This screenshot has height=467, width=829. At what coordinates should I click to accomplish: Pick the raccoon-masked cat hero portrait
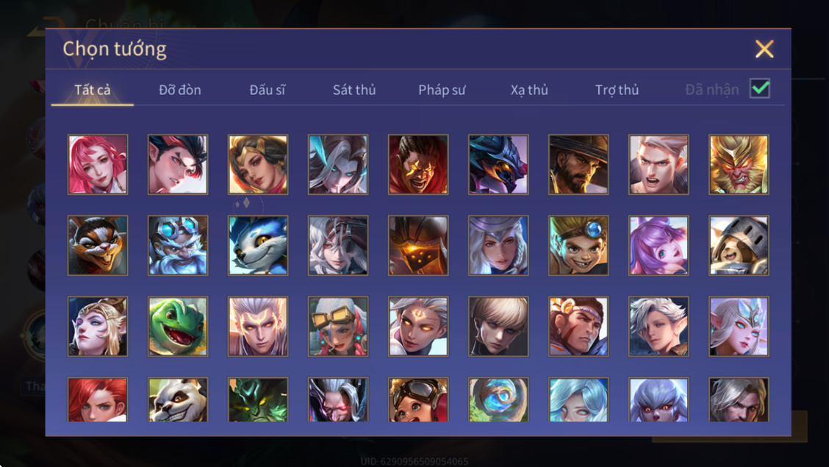[x=98, y=246]
